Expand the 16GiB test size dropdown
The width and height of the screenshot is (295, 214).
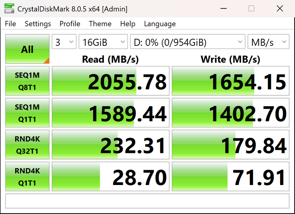tap(103, 42)
